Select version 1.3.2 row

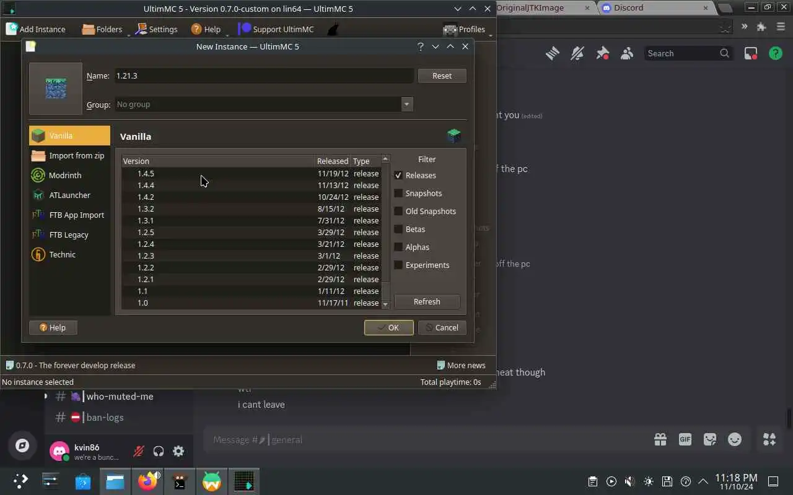coord(251,209)
